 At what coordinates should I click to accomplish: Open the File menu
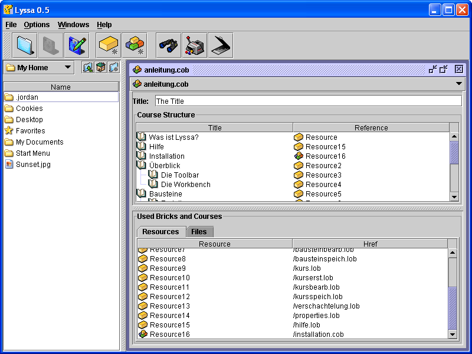[x=11, y=25]
